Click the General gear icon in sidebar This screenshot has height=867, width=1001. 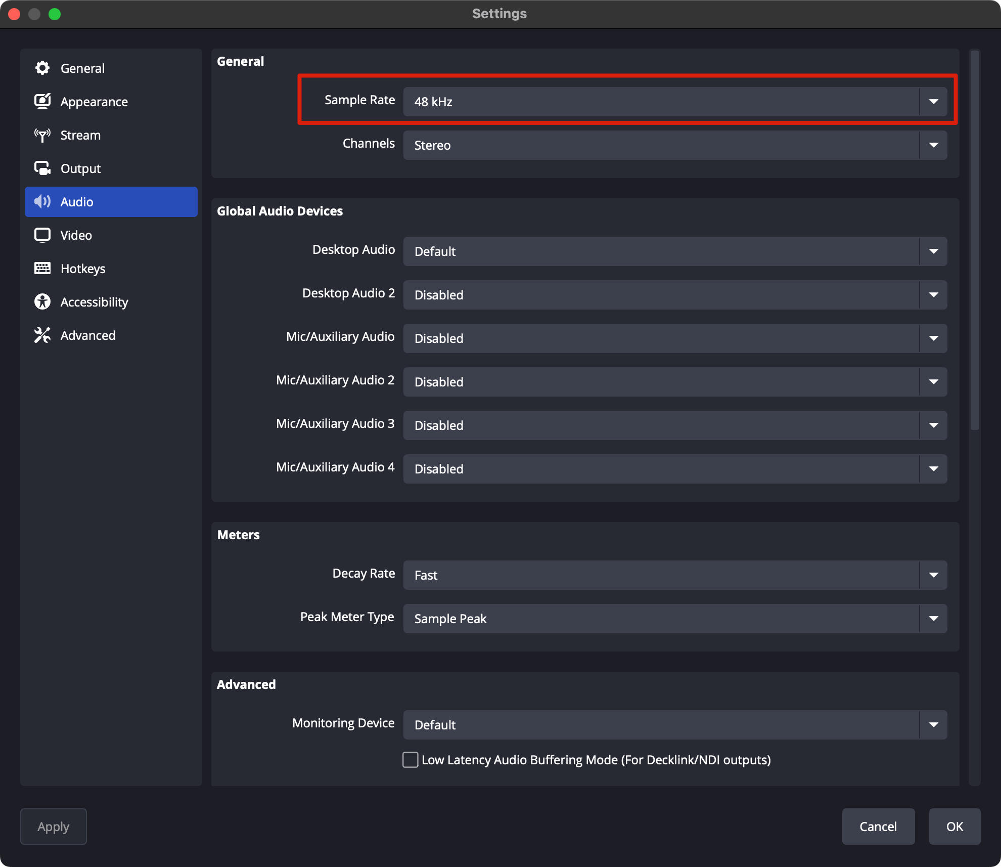click(x=42, y=68)
